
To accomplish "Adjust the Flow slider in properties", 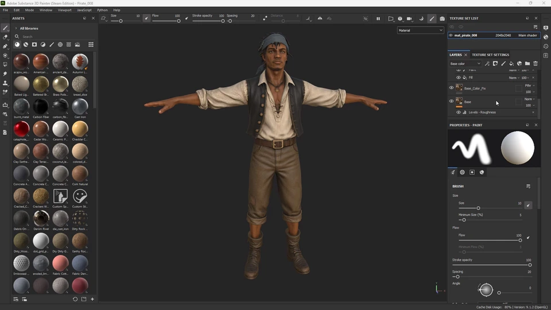I will 490,241.
